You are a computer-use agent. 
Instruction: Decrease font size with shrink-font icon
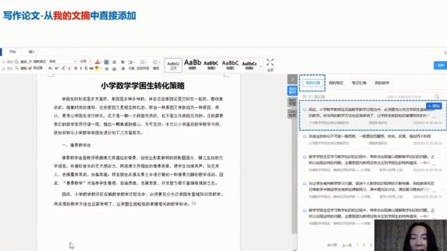point(69,68)
